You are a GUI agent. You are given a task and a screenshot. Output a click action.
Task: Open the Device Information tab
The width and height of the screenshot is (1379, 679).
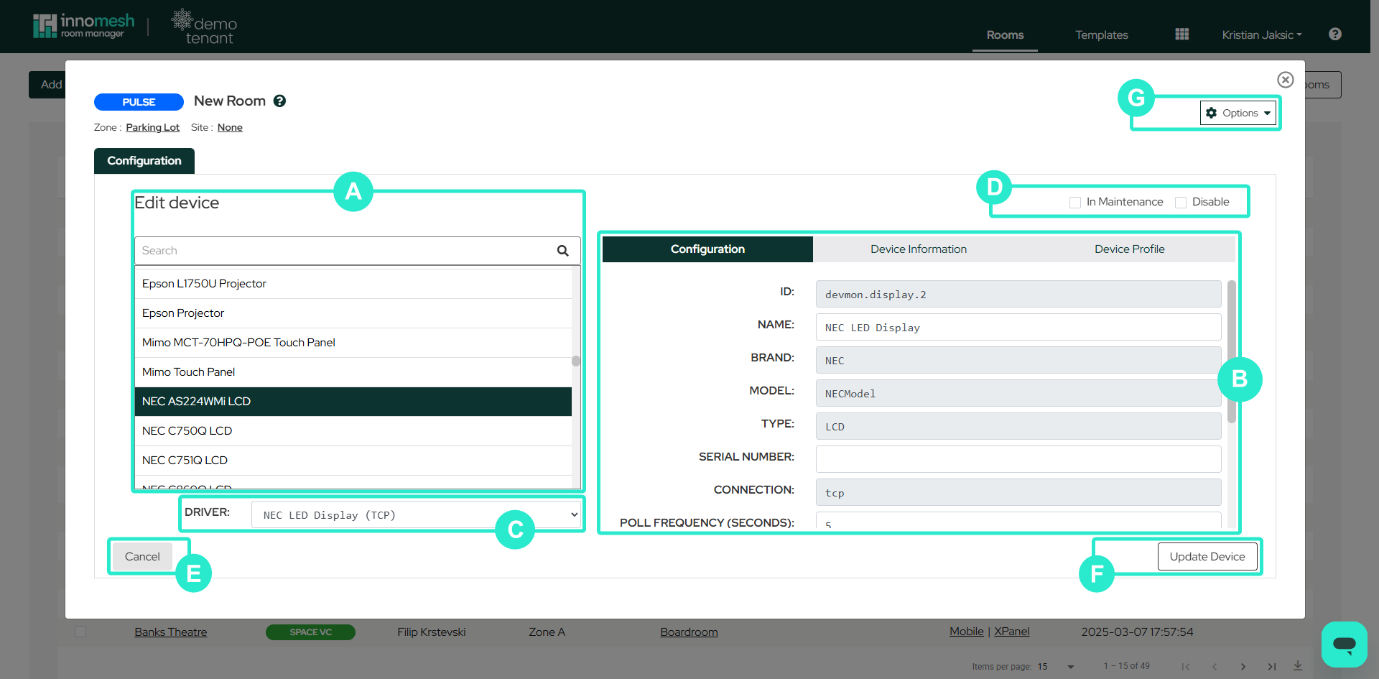click(919, 249)
